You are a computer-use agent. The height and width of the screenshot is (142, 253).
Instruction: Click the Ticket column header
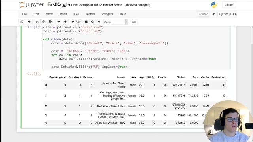coord(181,77)
